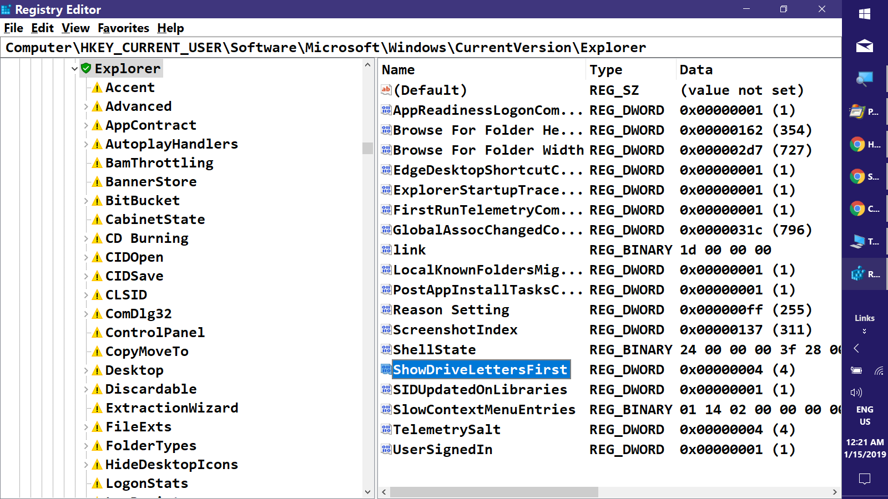Open the volume control in system tray

(x=856, y=393)
